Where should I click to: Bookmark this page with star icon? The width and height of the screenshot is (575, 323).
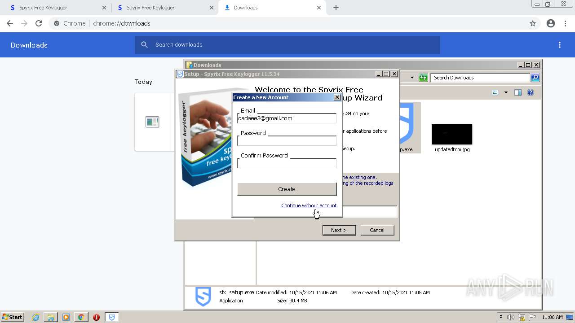(x=533, y=23)
